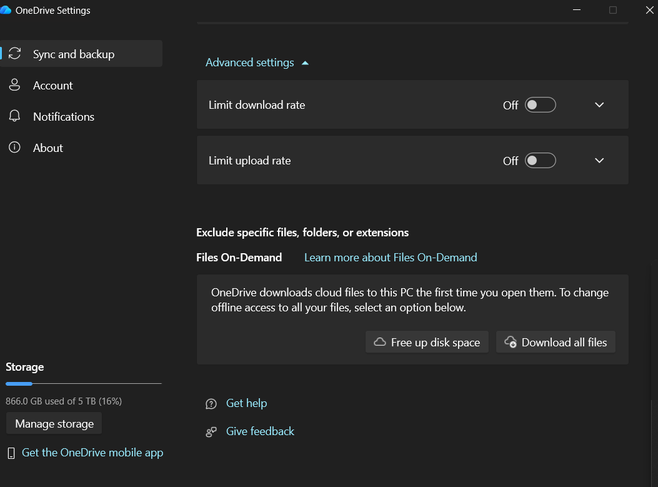Open the Account settings tab
This screenshot has height=487, width=658.
tap(53, 86)
